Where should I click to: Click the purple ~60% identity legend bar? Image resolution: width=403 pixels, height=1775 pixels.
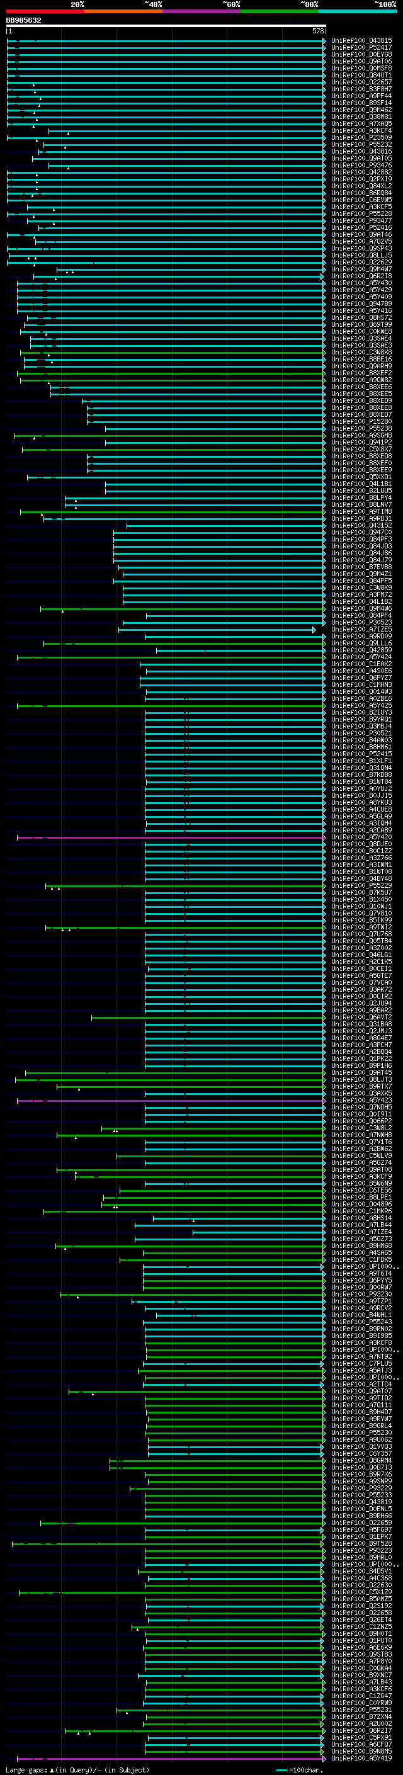201,11
